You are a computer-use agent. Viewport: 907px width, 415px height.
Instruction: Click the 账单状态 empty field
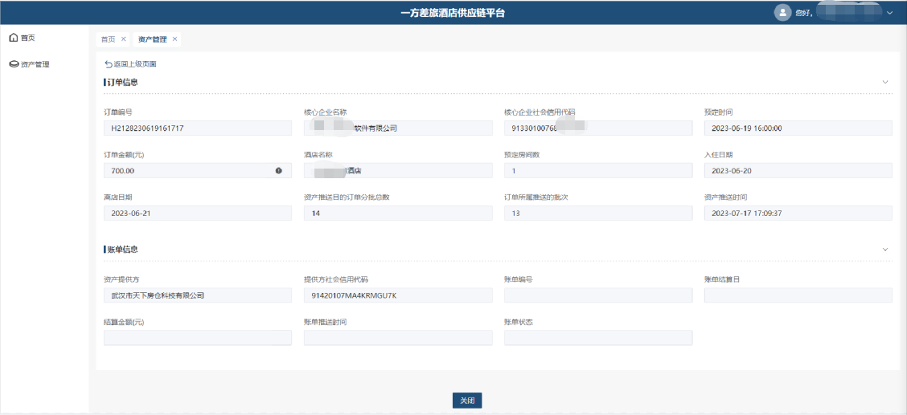[x=597, y=338]
